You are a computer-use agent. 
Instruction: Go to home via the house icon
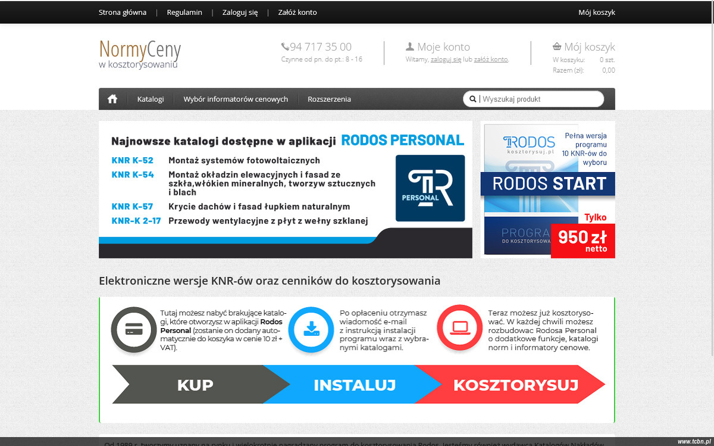(x=112, y=99)
